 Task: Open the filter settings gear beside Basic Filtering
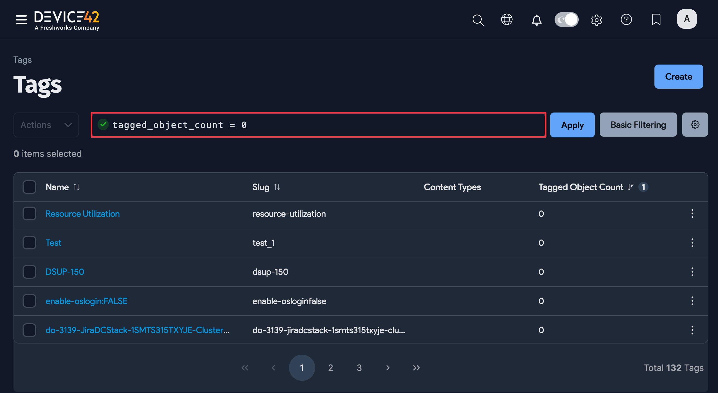coord(695,124)
